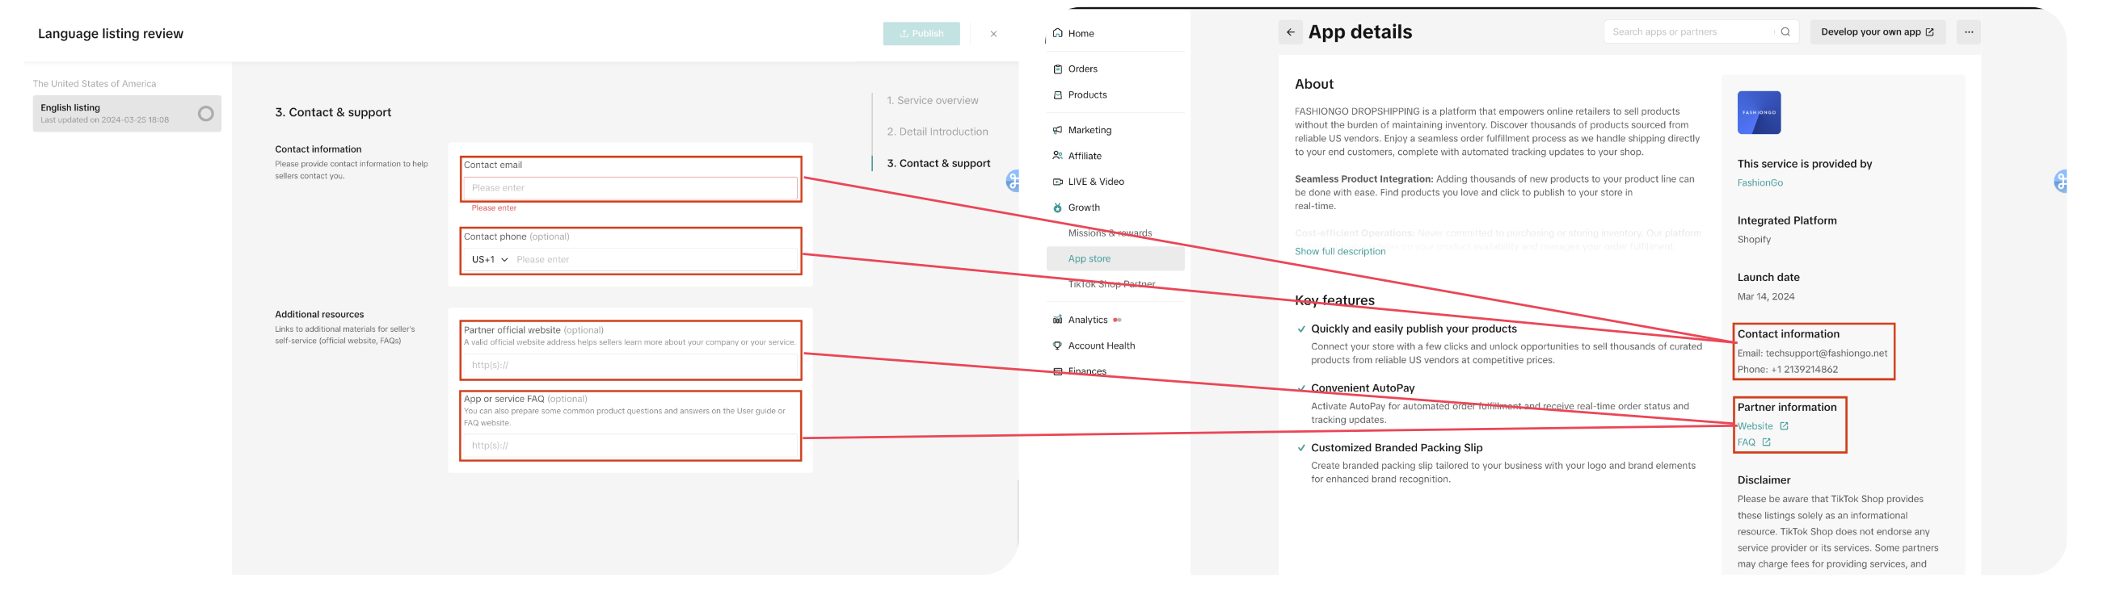Click the Publish button
This screenshot has width=2103, height=599.
point(921,33)
